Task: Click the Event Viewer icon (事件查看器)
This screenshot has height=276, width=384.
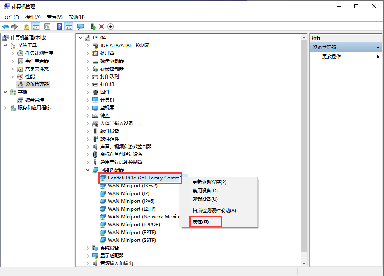Action: pos(20,61)
